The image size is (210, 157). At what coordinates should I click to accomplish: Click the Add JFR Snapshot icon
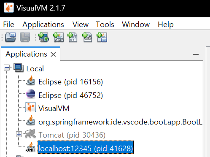87,37
